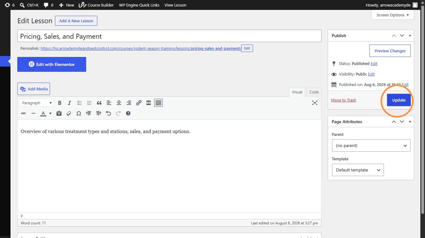Viewport: 425px width, 238px height.
Task: Open the Paragraph format dropdown
Action: pos(37,103)
